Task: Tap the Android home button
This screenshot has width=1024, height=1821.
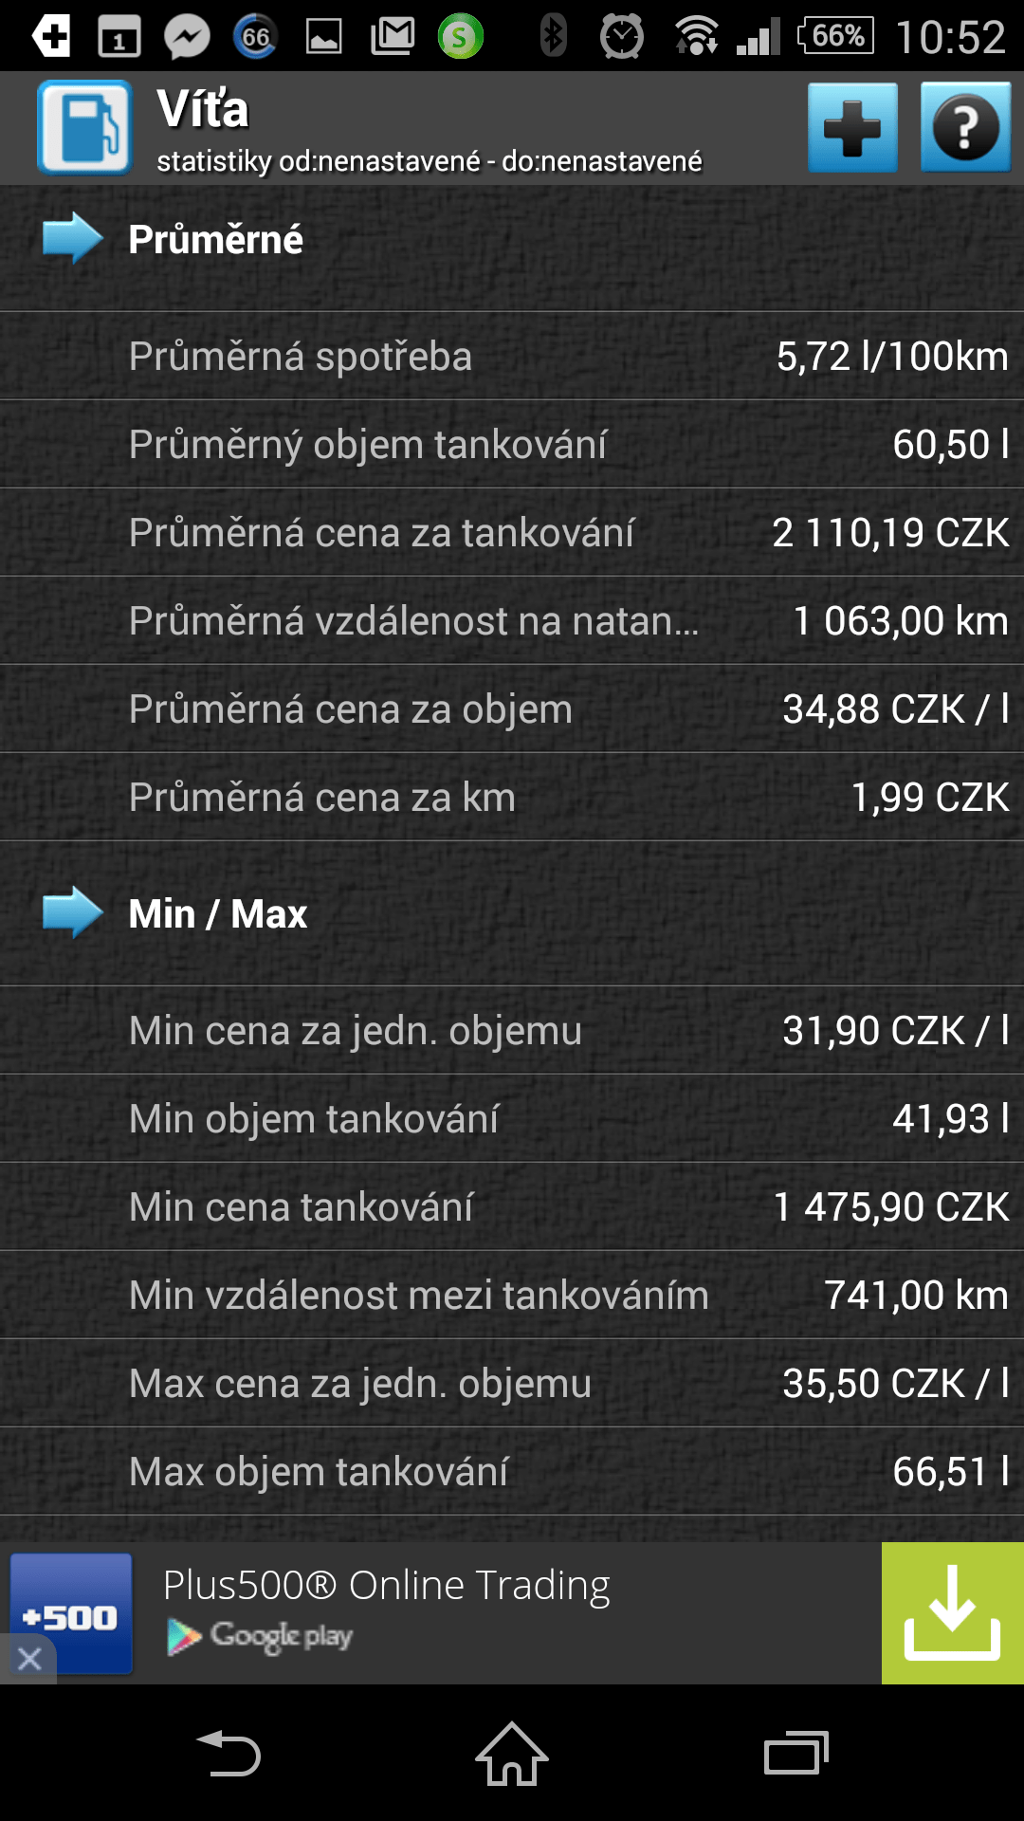Action: tap(512, 1754)
